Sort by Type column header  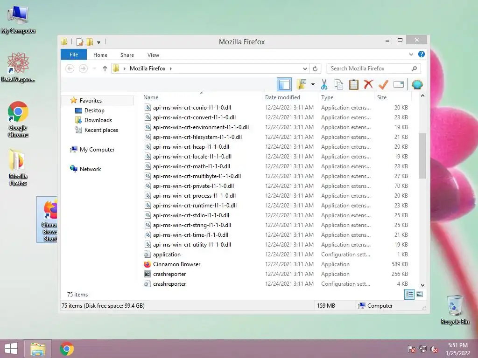click(x=346, y=97)
